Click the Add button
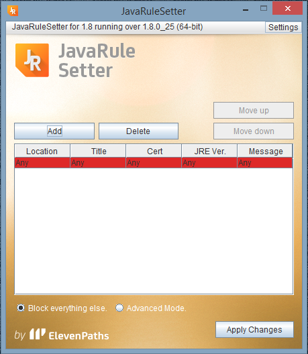The image size is (308, 354). click(x=54, y=131)
